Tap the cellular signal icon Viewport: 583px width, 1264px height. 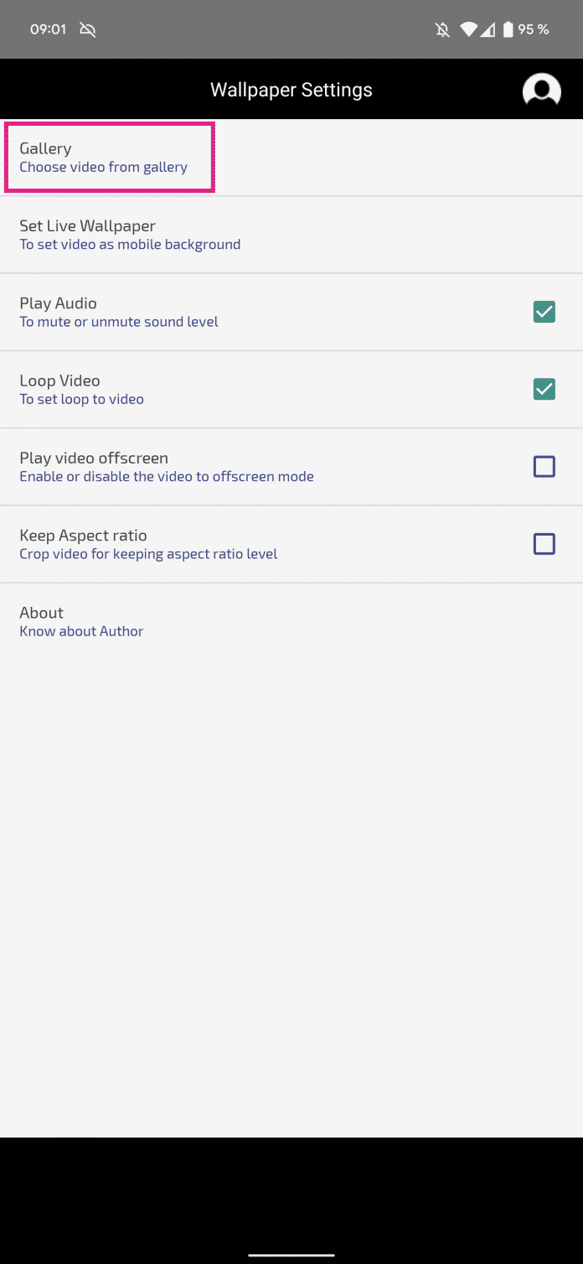click(488, 30)
